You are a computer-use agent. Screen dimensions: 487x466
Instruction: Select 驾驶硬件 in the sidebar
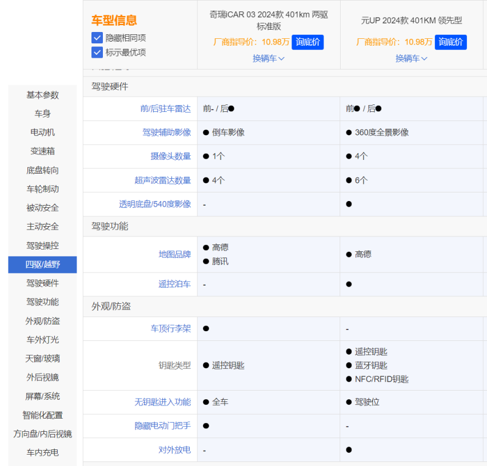tap(42, 283)
